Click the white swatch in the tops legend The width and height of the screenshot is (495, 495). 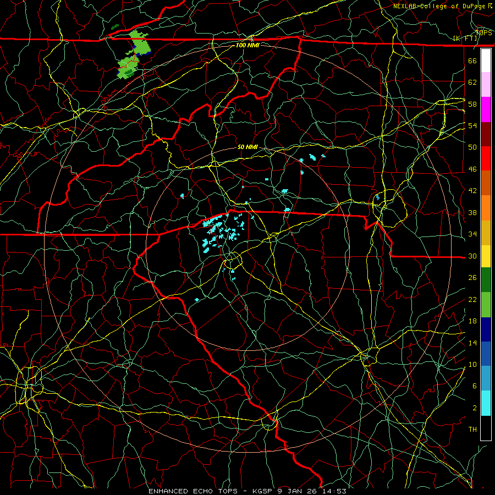tap(486, 61)
